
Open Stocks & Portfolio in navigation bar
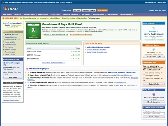[71, 15]
